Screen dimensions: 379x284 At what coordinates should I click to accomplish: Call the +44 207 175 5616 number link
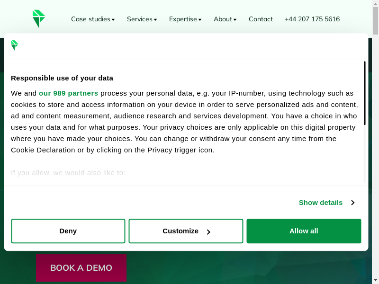tap(312, 19)
